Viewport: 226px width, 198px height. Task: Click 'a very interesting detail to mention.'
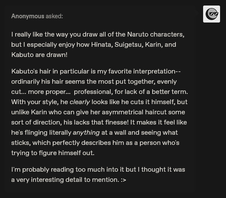[x=65, y=180]
